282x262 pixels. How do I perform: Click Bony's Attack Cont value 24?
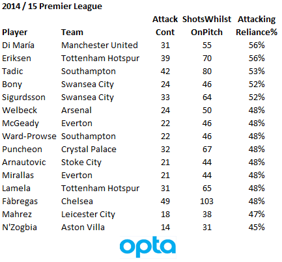(x=165, y=85)
